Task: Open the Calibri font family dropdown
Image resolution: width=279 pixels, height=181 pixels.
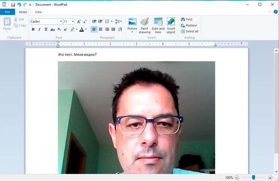Action: (x=61, y=21)
